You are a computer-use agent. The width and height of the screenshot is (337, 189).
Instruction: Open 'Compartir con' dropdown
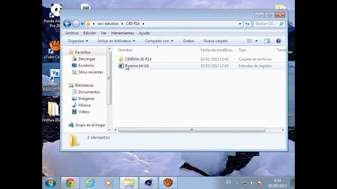(x=159, y=41)
